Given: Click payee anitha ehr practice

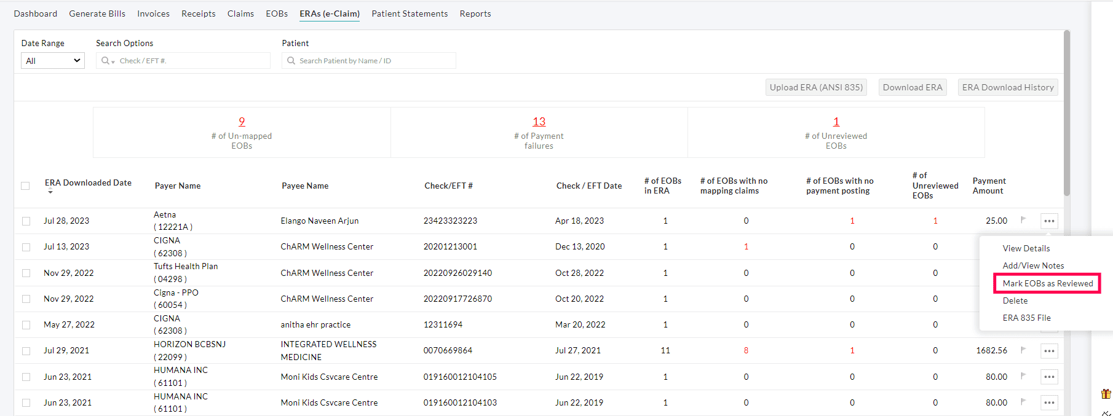Looking at the screenshot, I should tap(315, 324).
